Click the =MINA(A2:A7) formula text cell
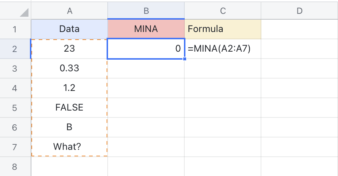This screenshot has height=176, width=338. 223,49
